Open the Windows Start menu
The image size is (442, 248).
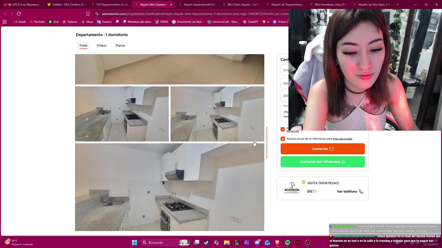(x=135, y=242)
